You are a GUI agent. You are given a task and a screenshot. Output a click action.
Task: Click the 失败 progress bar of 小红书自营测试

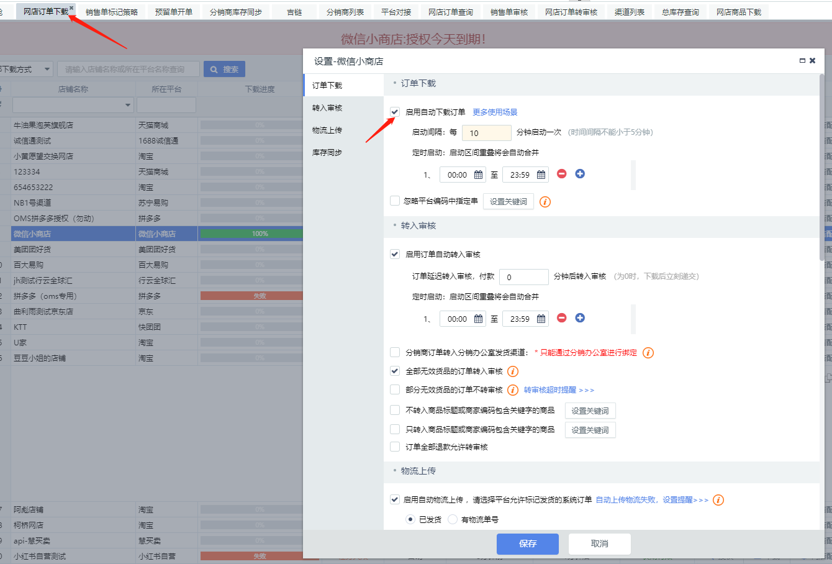pyautogui.click(x=260, y=557)
